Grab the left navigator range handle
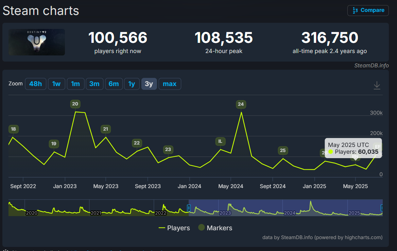 tap(189, 208)
